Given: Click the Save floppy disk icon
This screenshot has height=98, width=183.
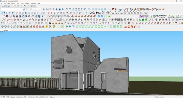Looking at the screenshot, I should (x=9, y=6).
